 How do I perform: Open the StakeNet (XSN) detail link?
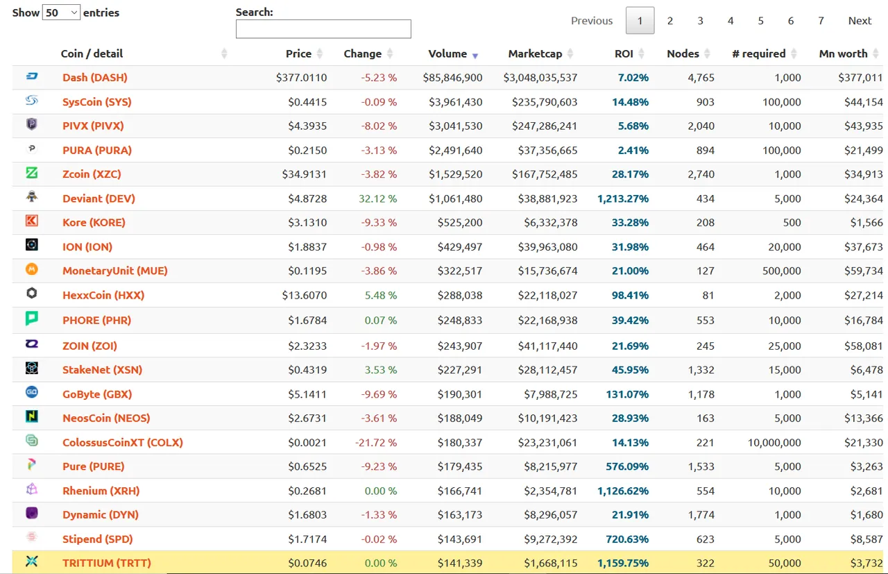102,369
